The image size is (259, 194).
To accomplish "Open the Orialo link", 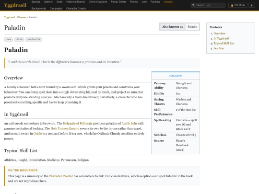I will pyautogui.click(x=37, y=134).
